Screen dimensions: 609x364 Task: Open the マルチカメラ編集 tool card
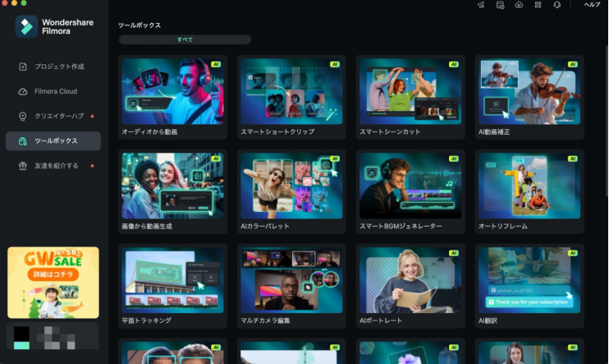(291, 286)
